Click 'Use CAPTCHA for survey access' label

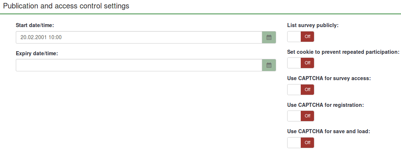click(x=329, y=78)
